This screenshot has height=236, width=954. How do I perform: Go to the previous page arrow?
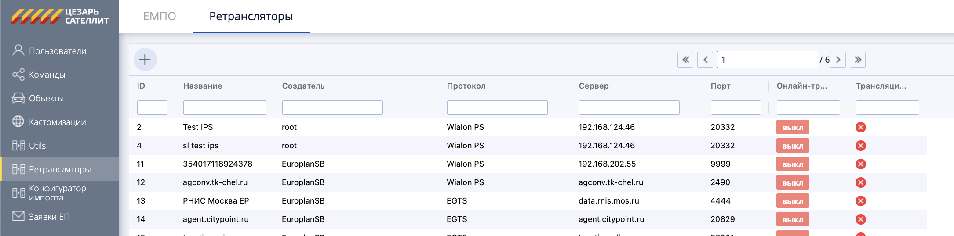[x=705, y=60]
